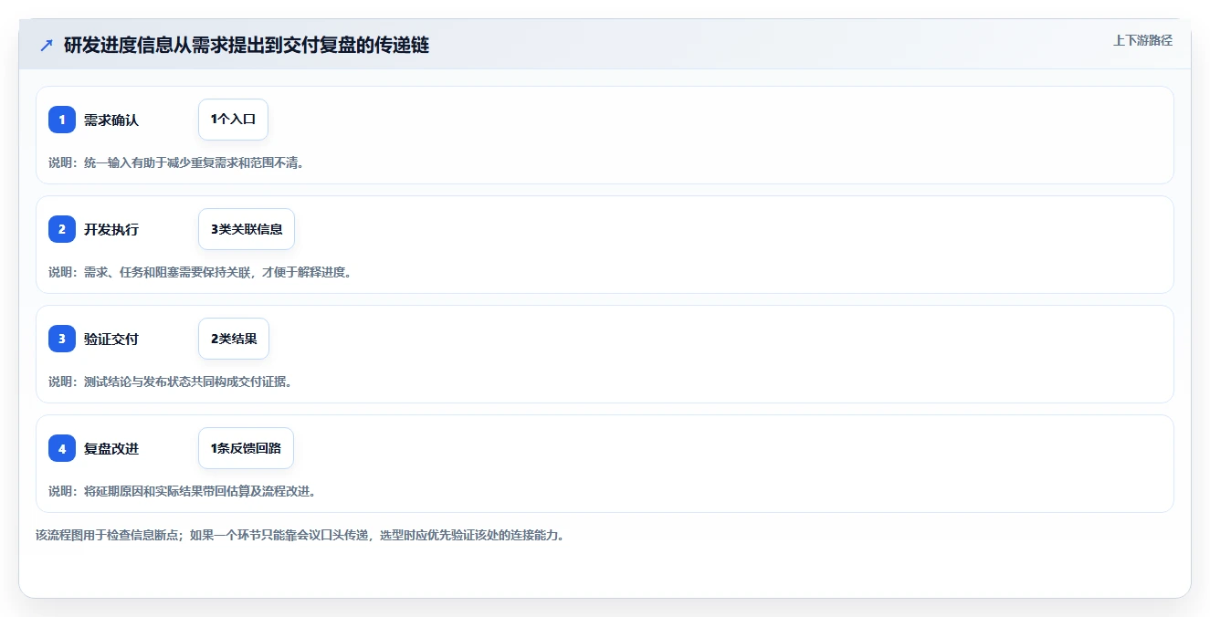Click the arrow icon beside the flow title
Screen dimensions: 1210x617
pyautogui.click(x=47, y=45)
